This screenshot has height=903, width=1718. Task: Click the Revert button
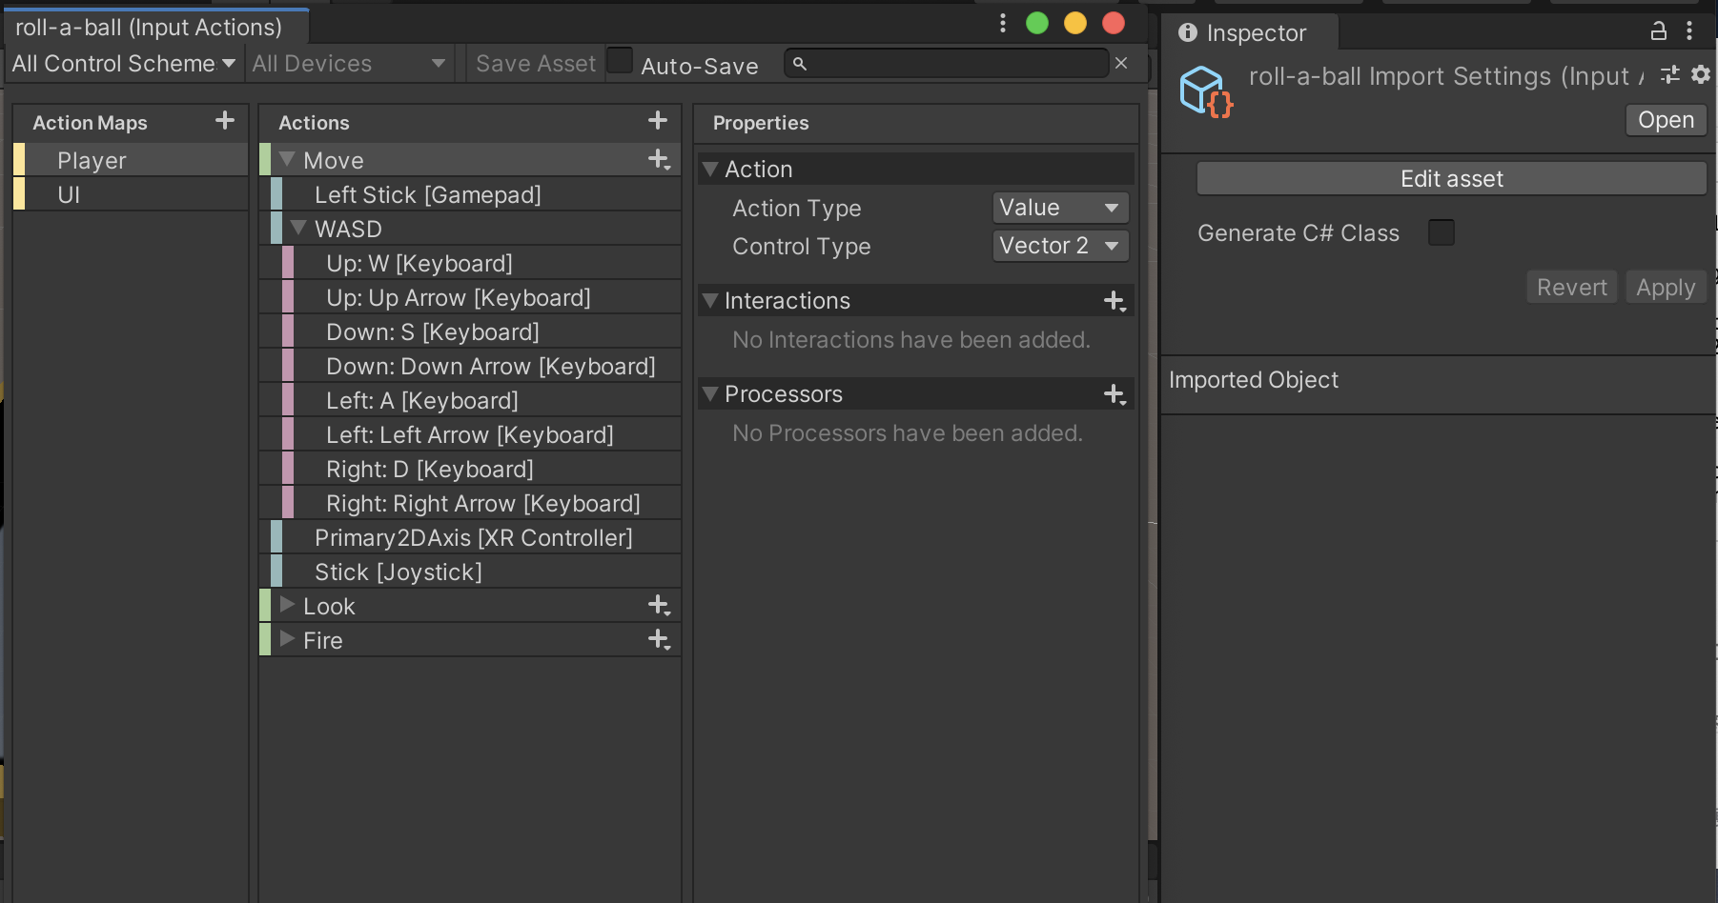pyautogui.click(x=1571, y=287)
